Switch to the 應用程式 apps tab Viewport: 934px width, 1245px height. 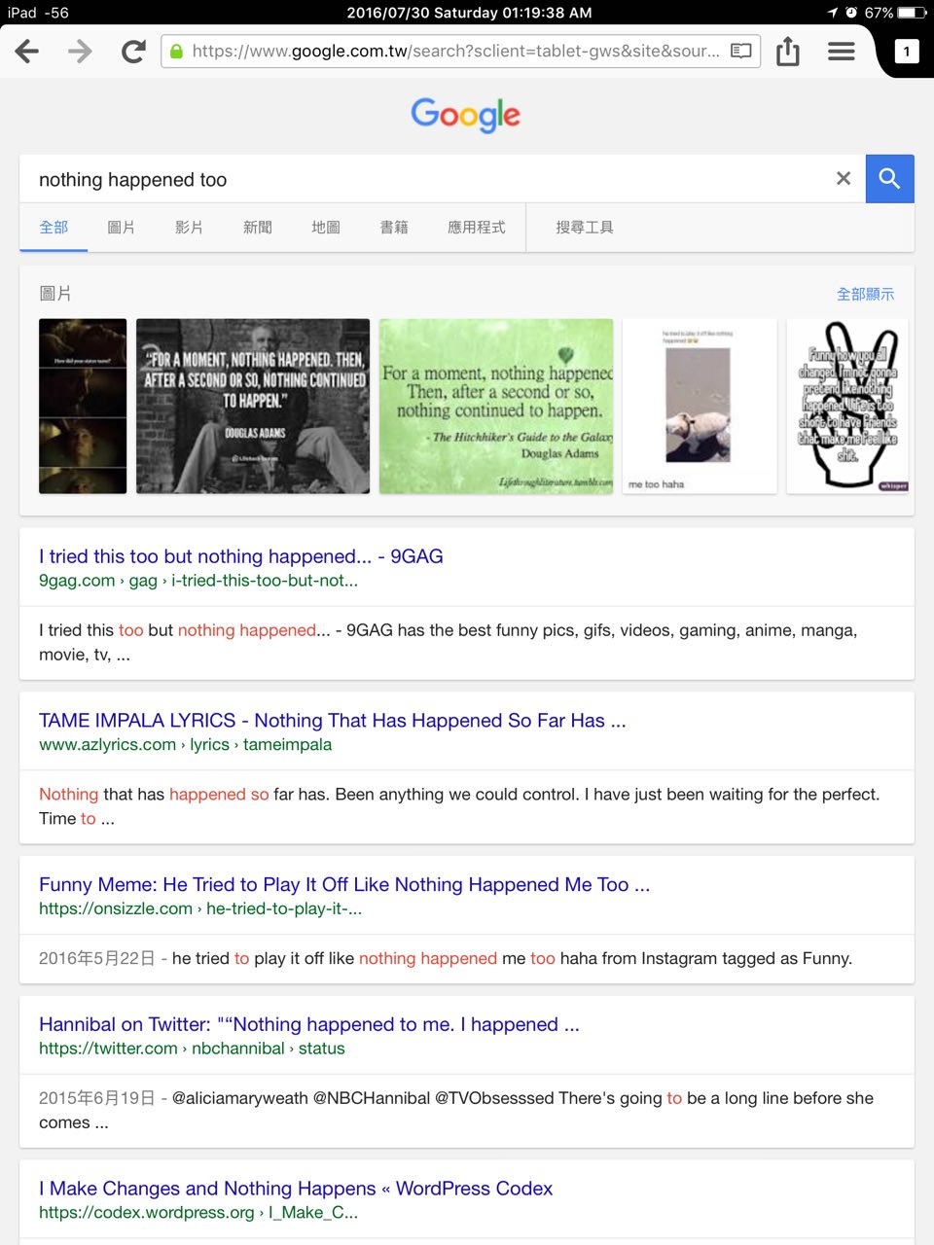pyautogui.click(x=477, y=228)
